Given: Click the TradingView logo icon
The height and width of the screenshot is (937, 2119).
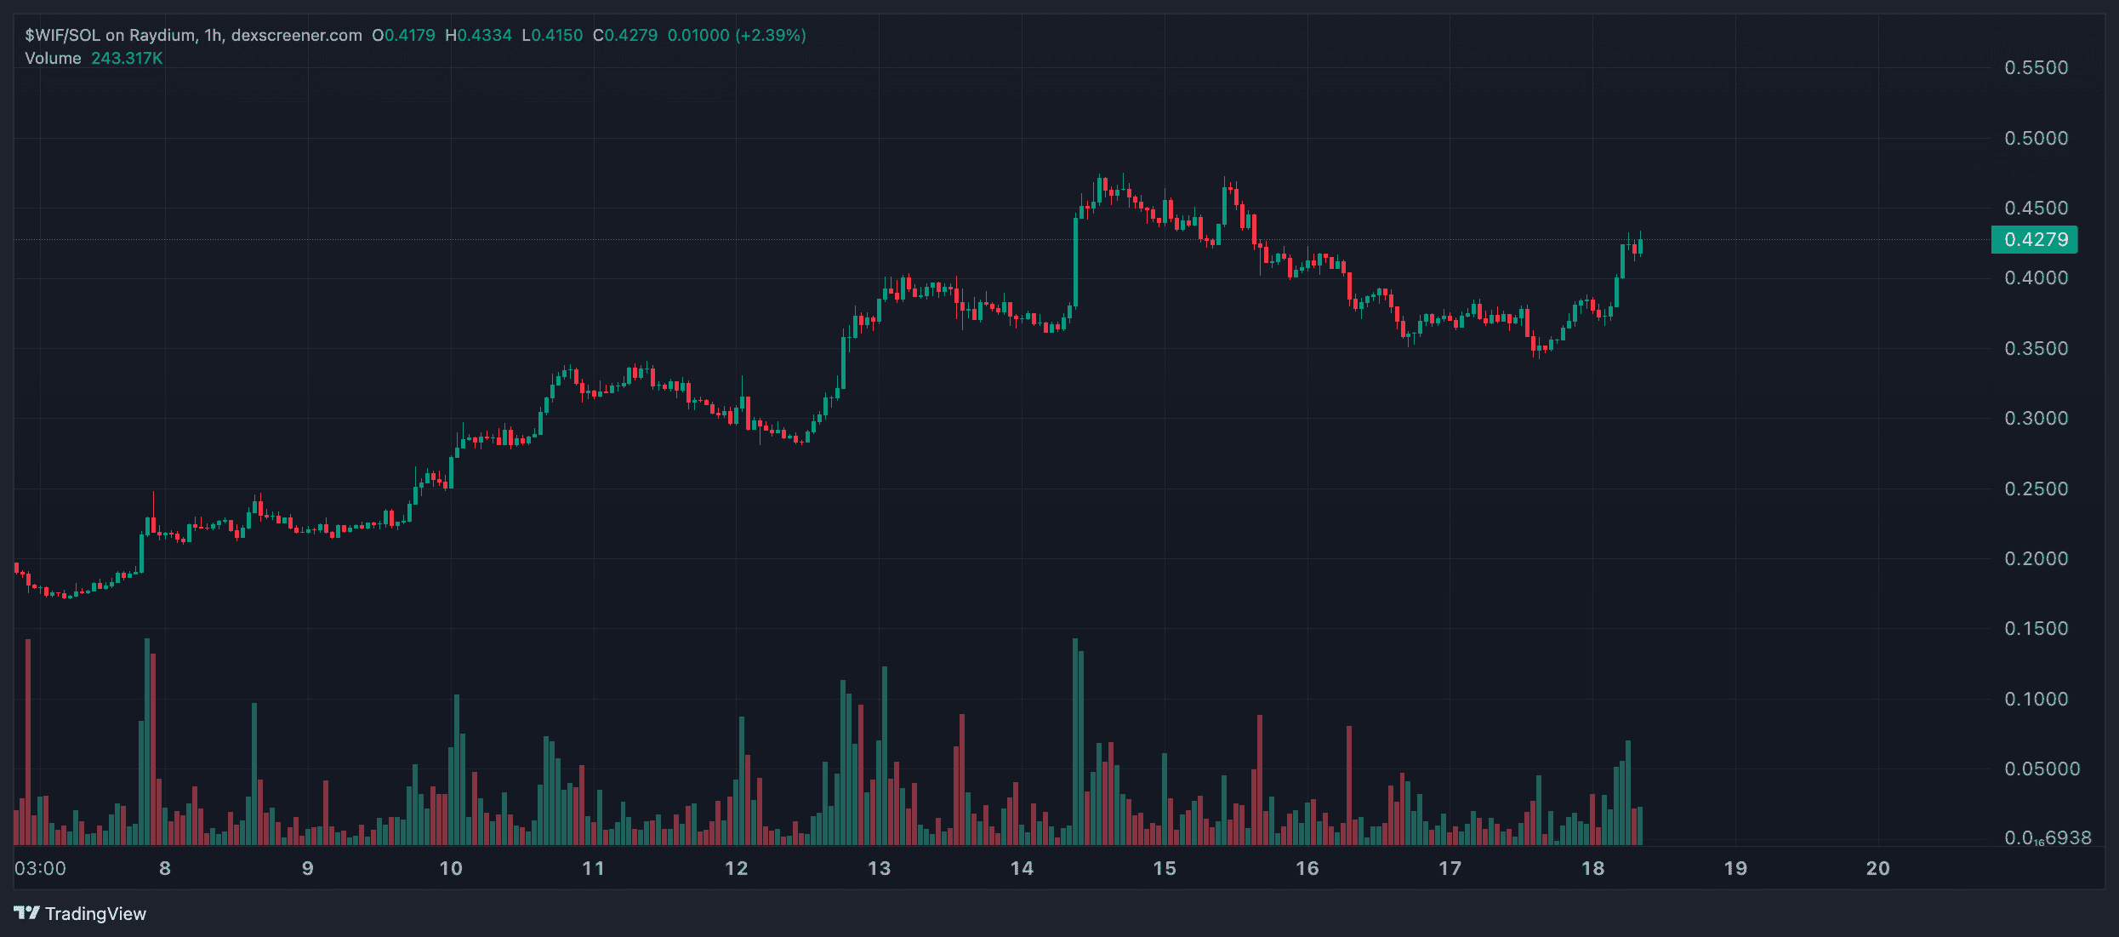Looking at the screenshot, I should [x=26, y=913].
